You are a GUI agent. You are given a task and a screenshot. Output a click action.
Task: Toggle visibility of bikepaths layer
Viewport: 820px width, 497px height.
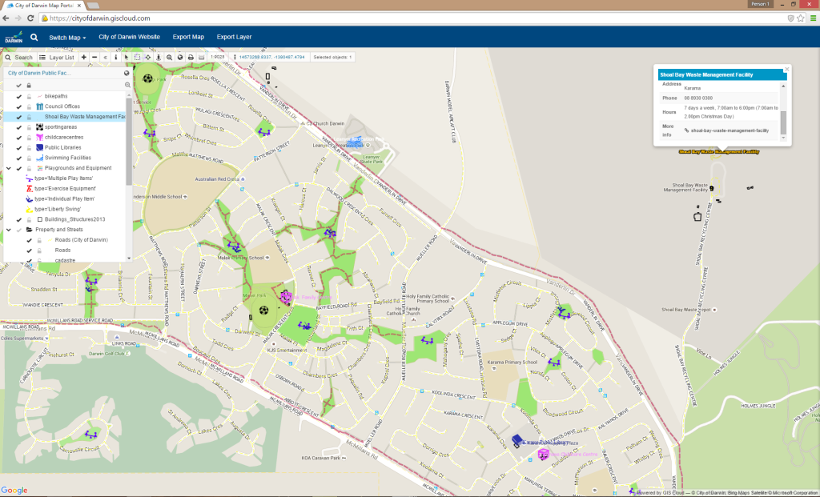click(x=19, y=96)
